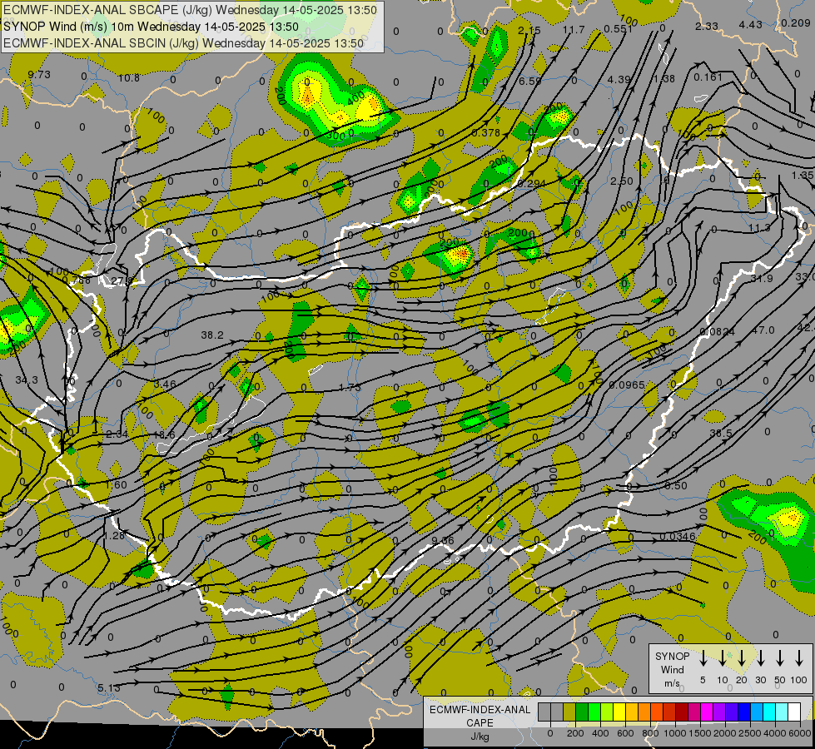Click the 1500 tick label on CAPE legend
Viewport: 815px width, 749px height.
coord(700,733)
